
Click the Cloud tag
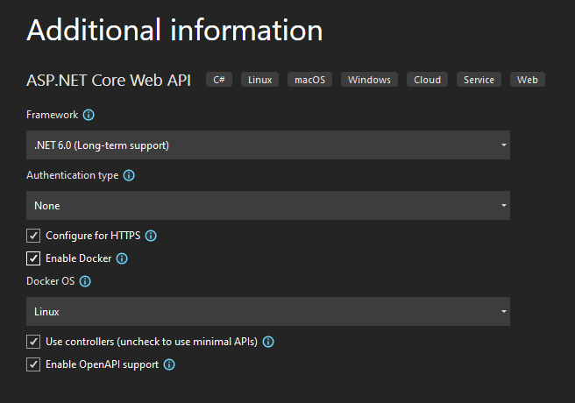click(x=427, y=80)
